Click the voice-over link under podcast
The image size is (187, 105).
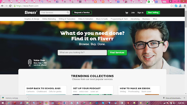click(x=84, y=91)
